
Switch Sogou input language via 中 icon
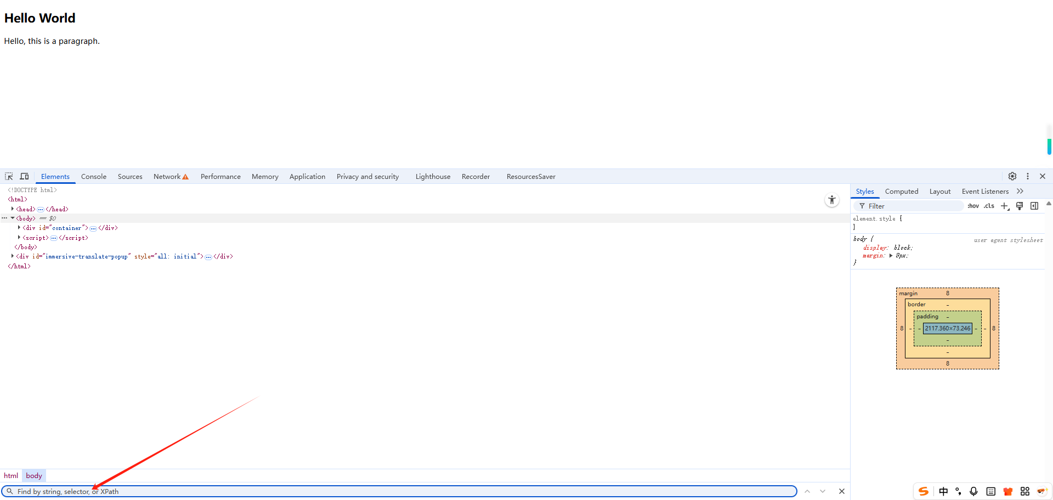(943, 491)
